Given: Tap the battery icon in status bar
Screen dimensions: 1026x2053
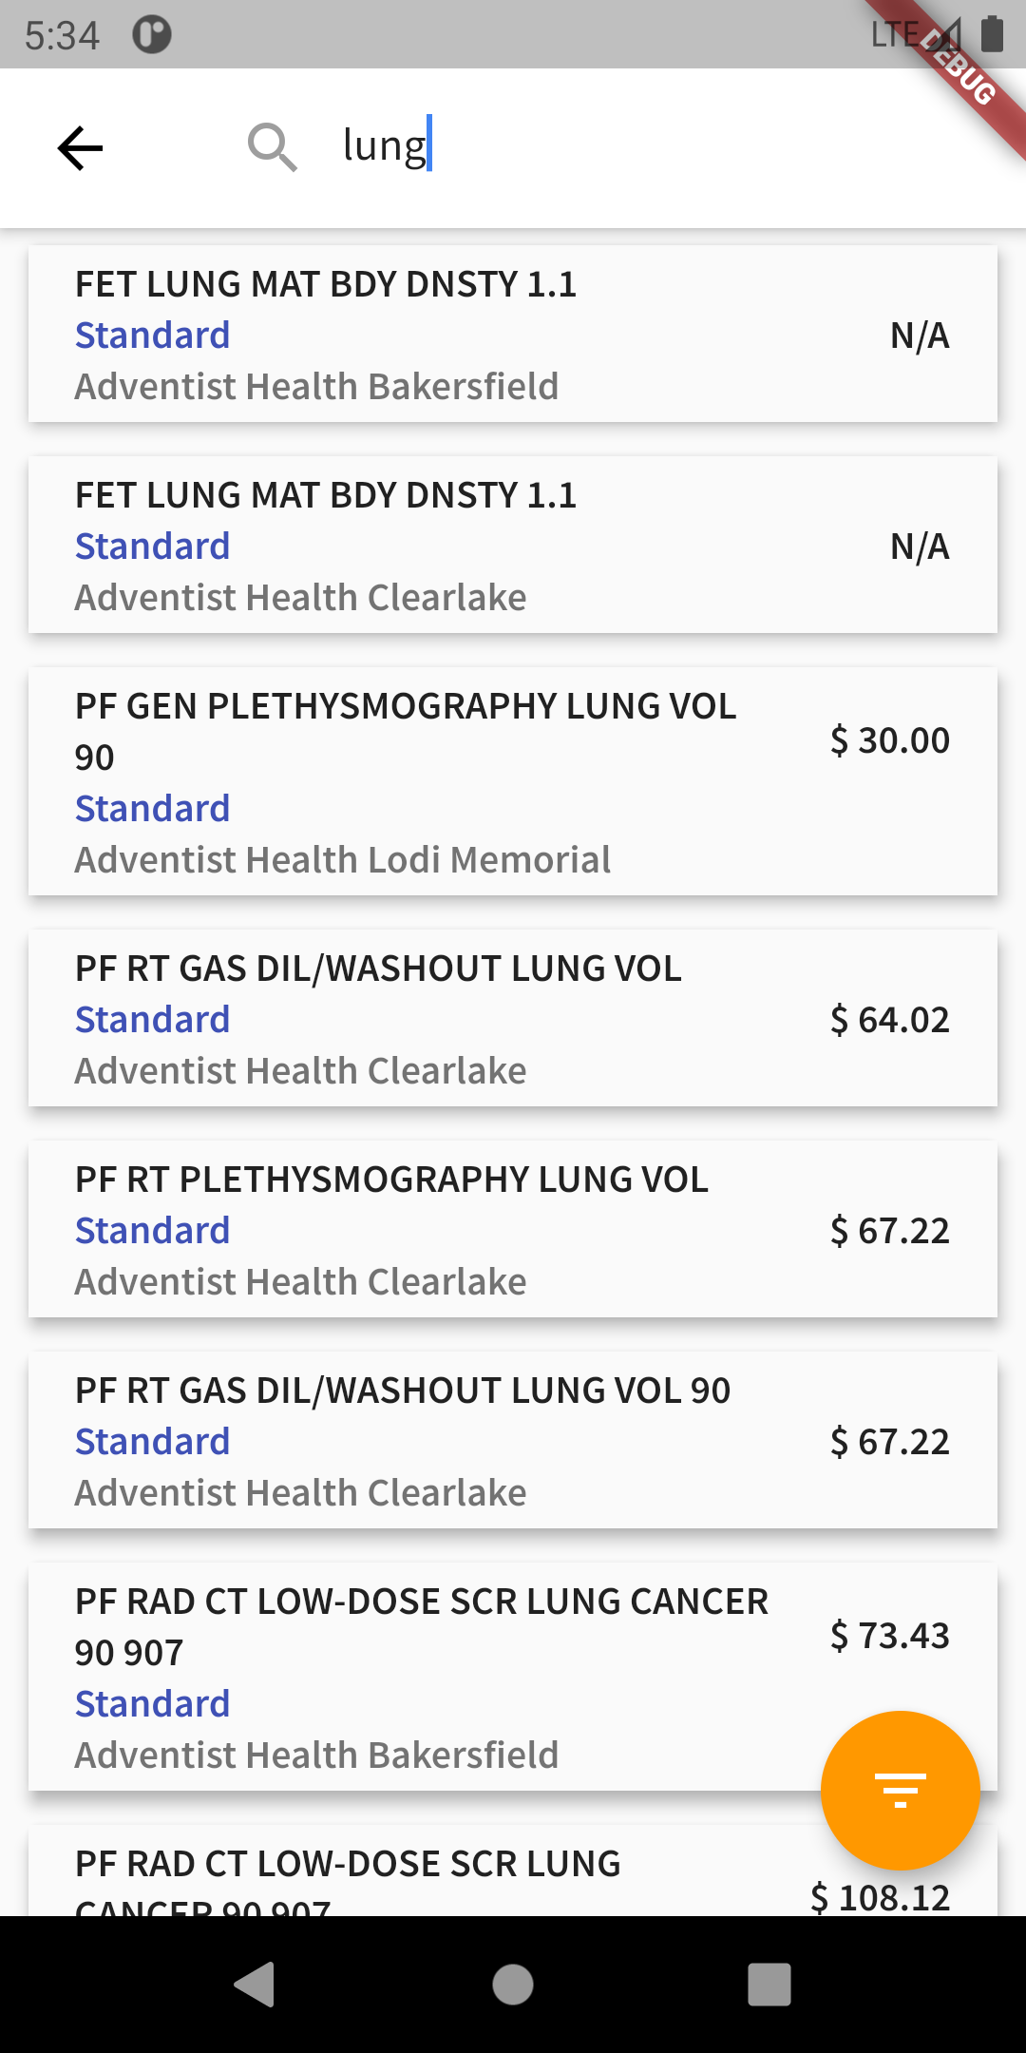Looking at the screenshot, I should tap(992, 34).
